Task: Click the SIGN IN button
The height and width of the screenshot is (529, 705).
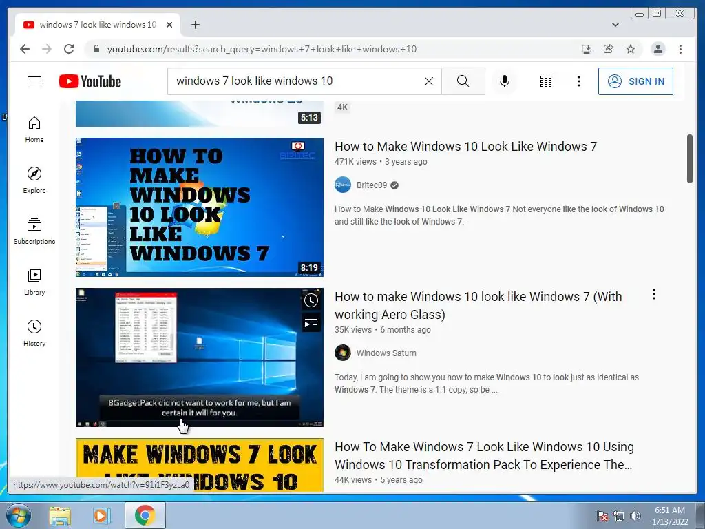Action: point(635,81)
